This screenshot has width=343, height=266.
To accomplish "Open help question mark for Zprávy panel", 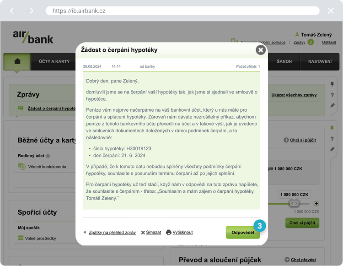I will pyautogui.click(x=332, y=95).
